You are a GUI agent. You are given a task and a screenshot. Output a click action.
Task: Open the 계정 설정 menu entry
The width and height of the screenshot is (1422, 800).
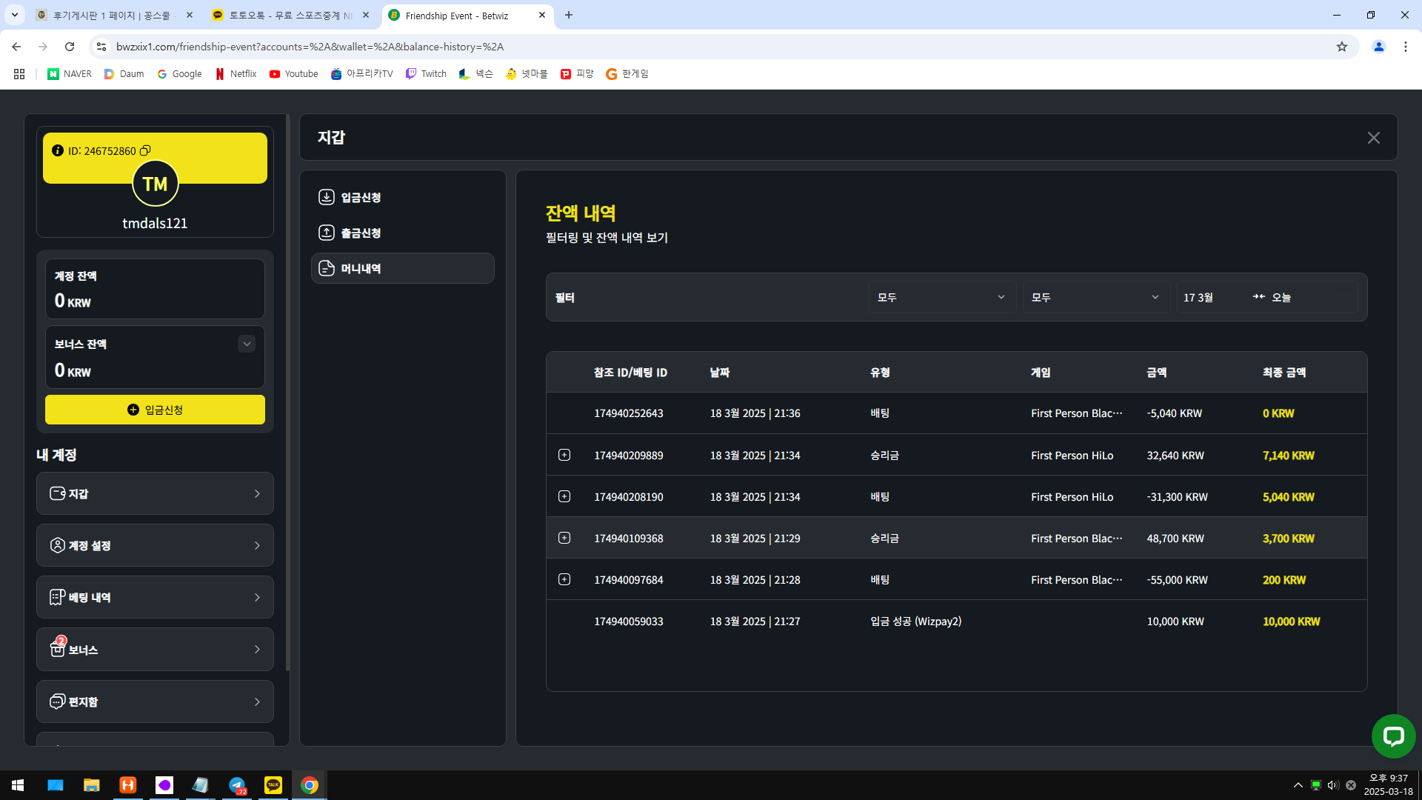click(x=155, y=545)
